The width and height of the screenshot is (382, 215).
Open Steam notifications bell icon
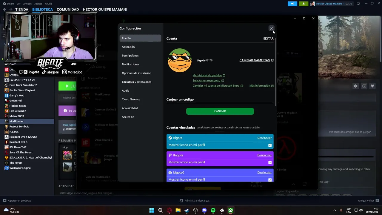tap(304, 4)
